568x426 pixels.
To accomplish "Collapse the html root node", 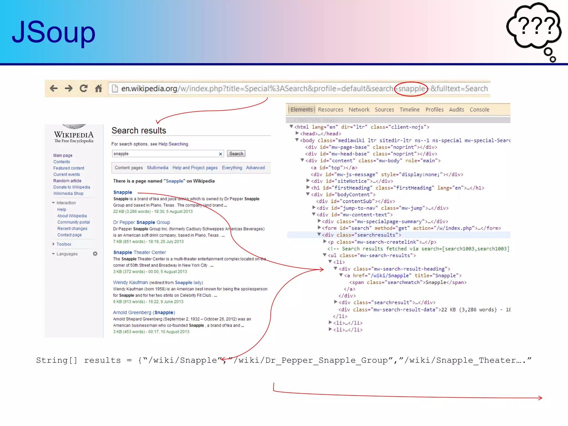I will pos(291,126).
